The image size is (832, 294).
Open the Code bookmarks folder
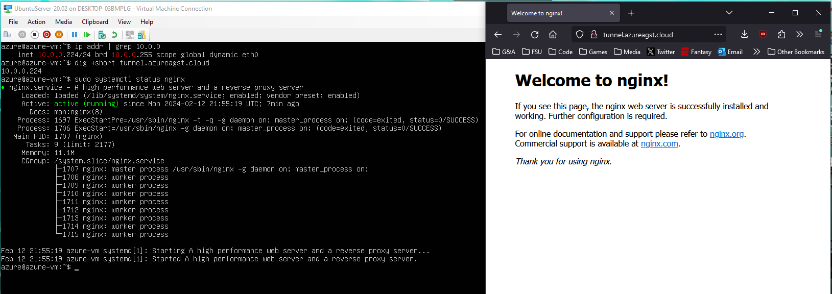point(560,52)
